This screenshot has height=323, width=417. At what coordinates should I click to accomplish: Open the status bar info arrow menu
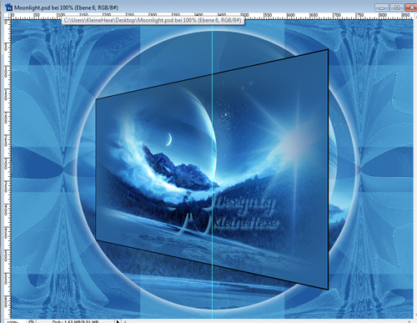click(118, 321)
